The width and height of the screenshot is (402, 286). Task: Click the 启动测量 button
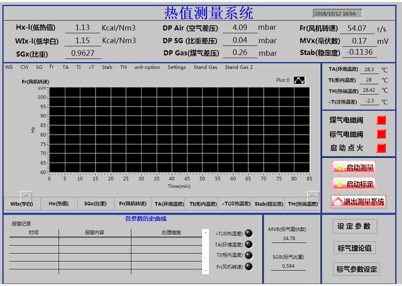coord(354,167)
